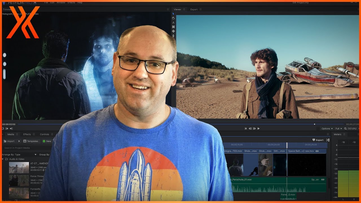Select the rectangle mask tool in Viewer
The width and height of the screenshot is (361, 203).
point(173,27)
